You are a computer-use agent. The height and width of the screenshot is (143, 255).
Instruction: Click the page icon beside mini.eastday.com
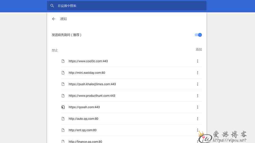coord(63,73)
